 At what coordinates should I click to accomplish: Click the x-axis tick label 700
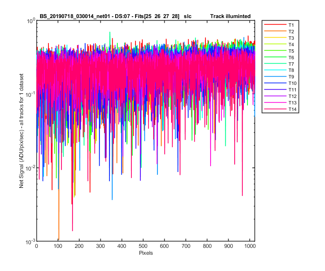coord(186,246)
